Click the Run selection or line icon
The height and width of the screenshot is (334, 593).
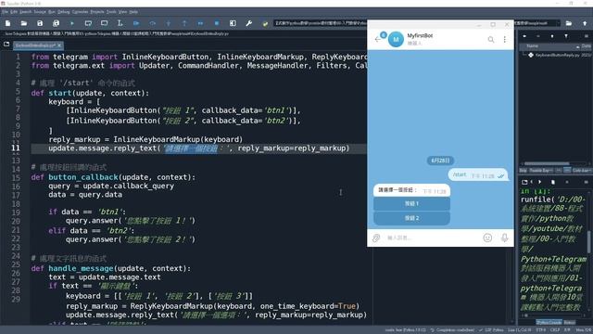120,23
